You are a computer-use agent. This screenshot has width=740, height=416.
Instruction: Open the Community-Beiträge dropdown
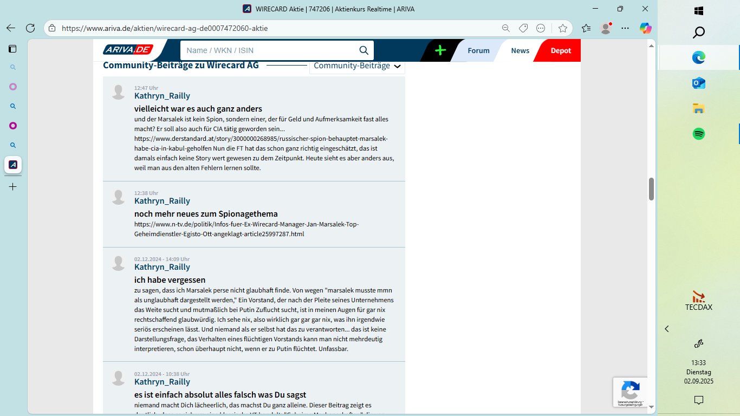356,66
